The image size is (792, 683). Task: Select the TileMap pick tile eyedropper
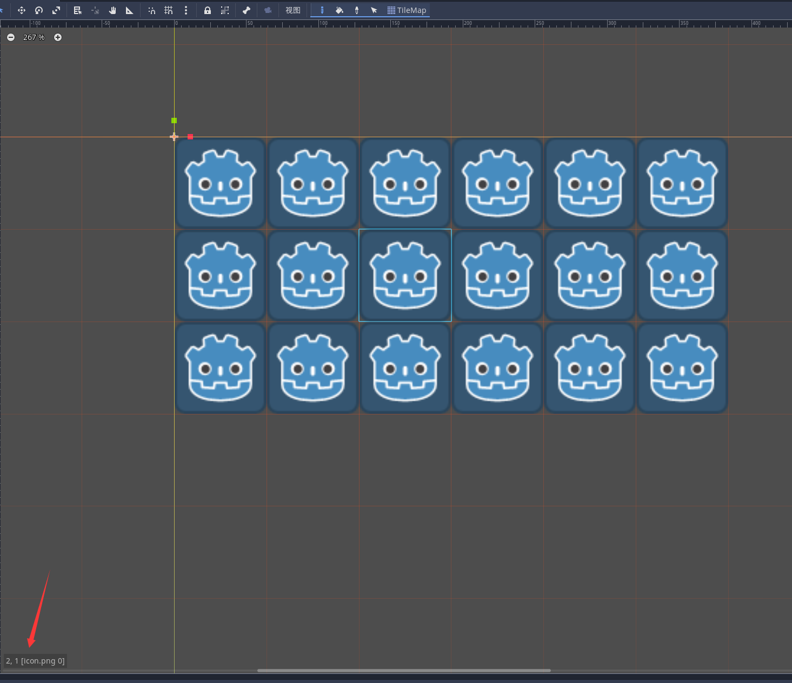357,10
